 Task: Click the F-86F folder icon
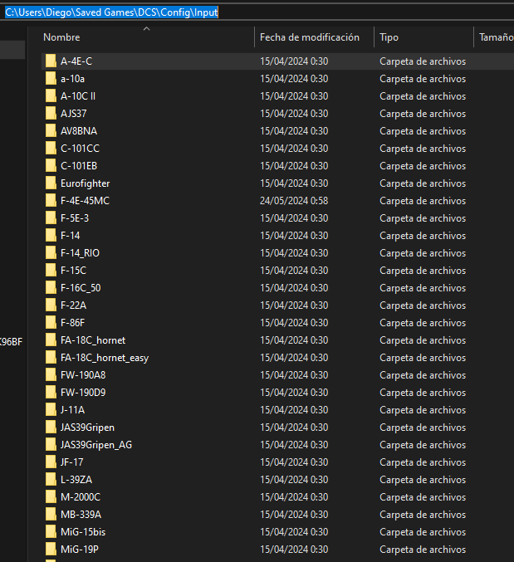point(51,323)
